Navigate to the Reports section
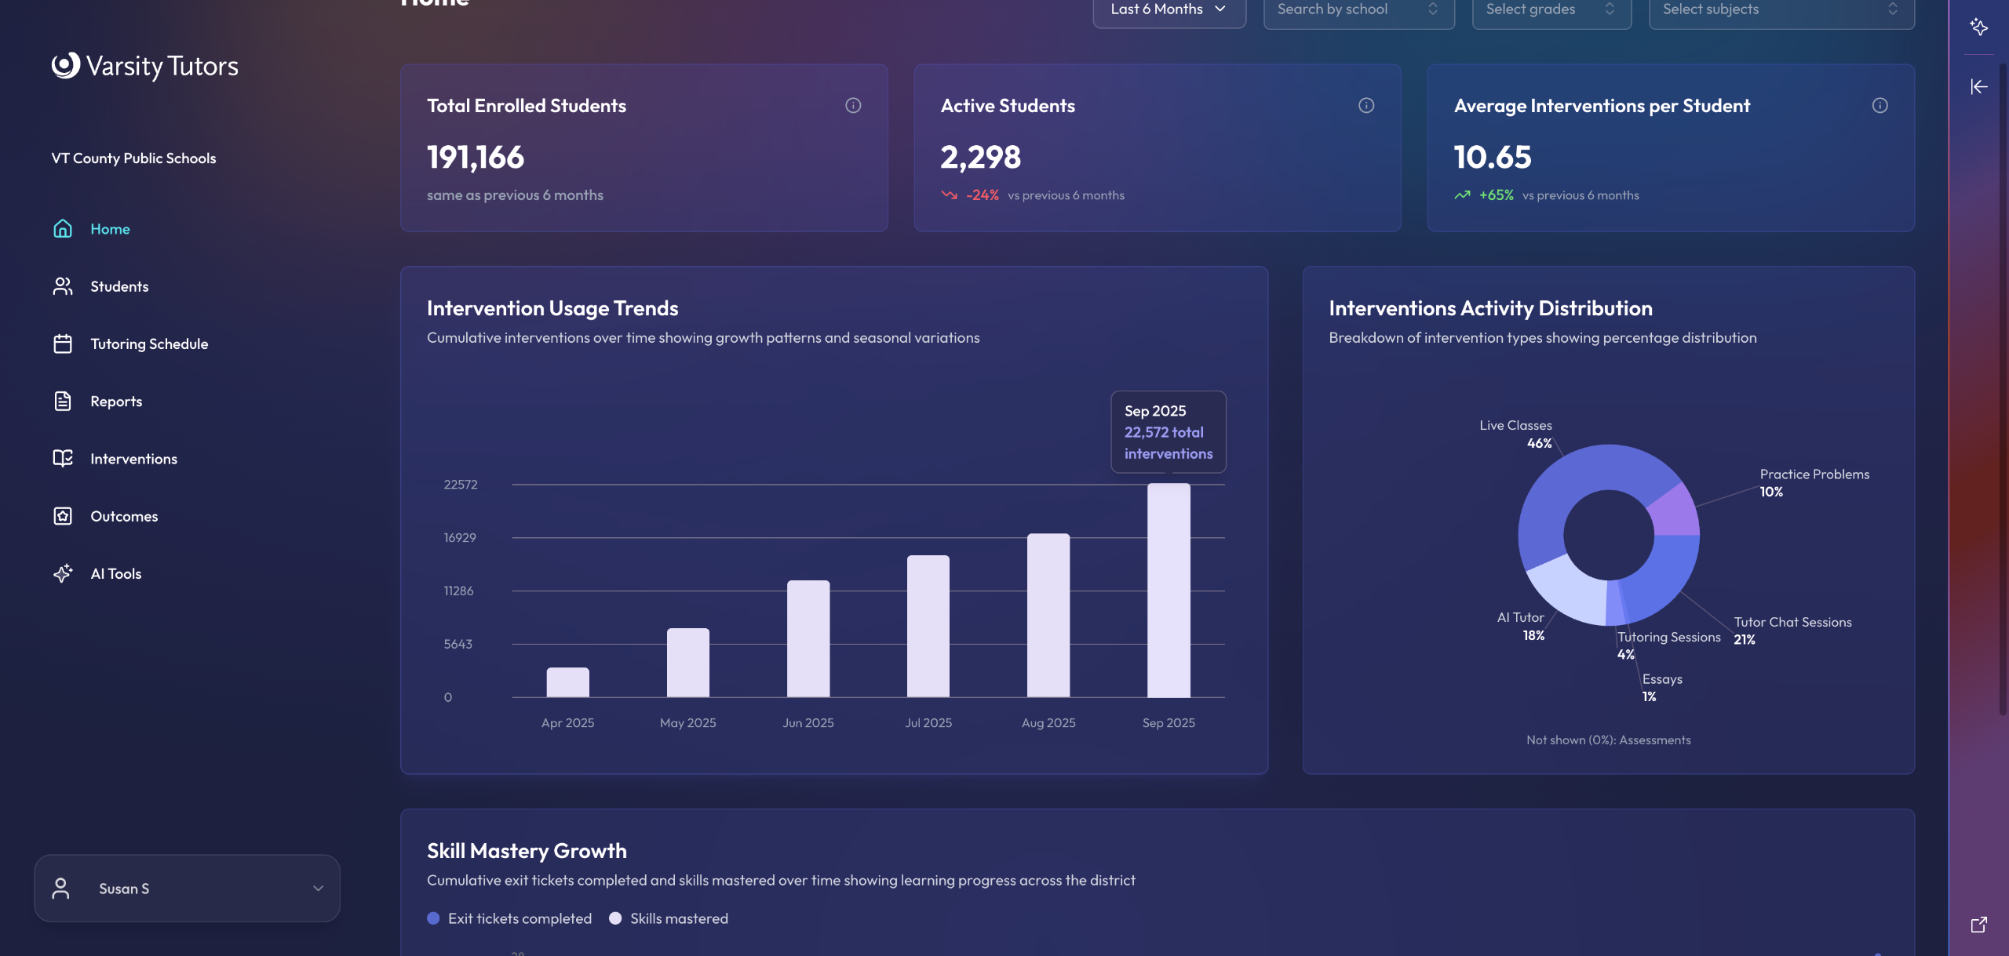The image size is (2009, 956). [116, 401]
